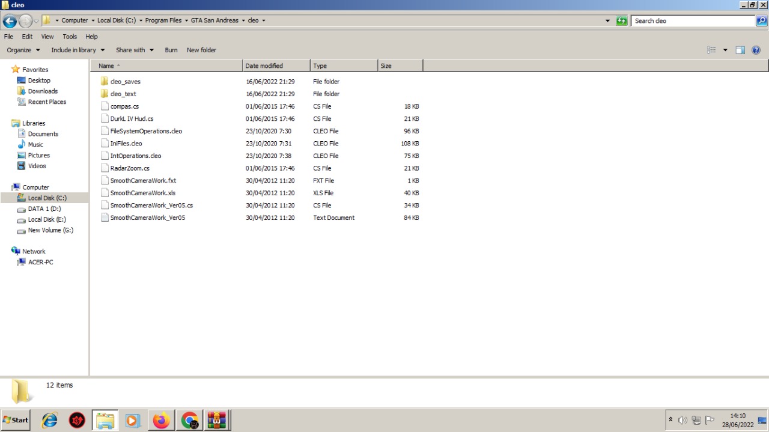Viewport: 769px width, 432px height.
Task: Click the Program Files breadcrumb
Action: click(163, 20)
